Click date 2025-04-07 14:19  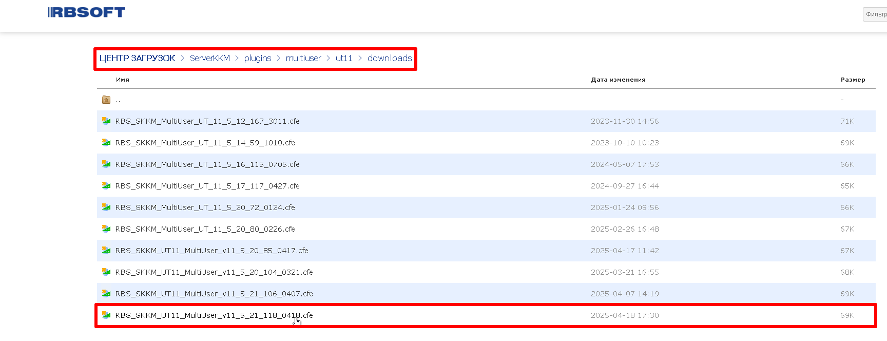coord(625,294)
